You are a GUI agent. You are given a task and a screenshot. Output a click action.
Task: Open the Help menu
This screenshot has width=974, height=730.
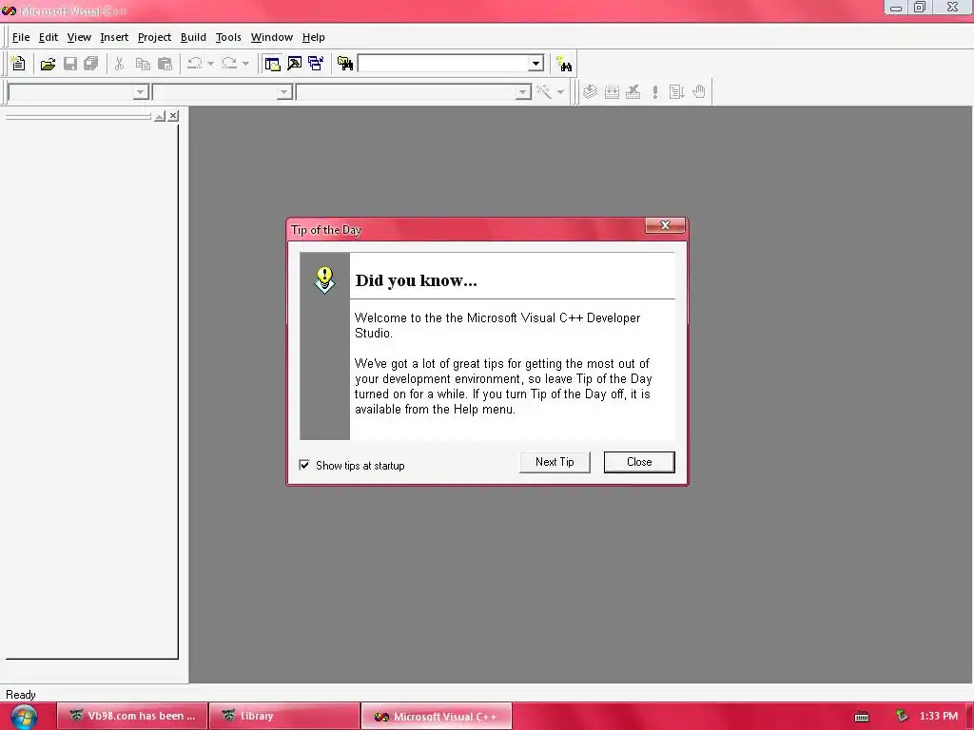[x=313, y=37]
